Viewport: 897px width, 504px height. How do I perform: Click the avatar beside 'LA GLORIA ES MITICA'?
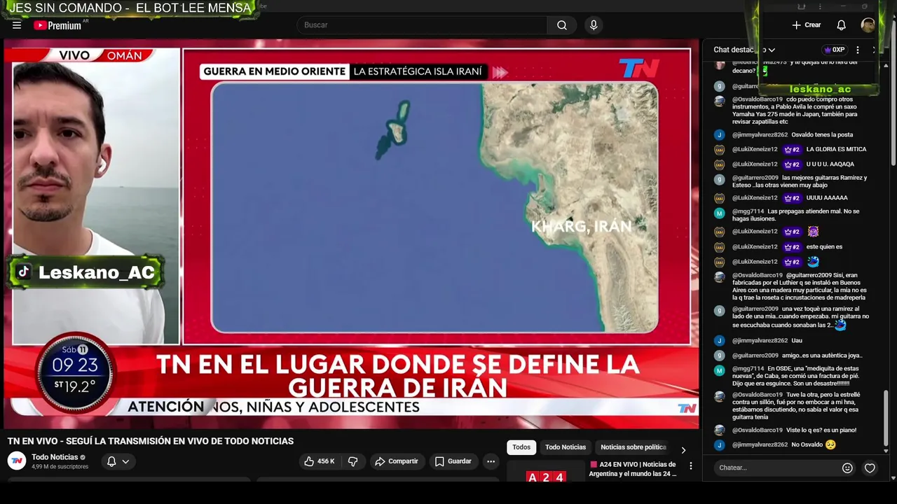(719, 150)
